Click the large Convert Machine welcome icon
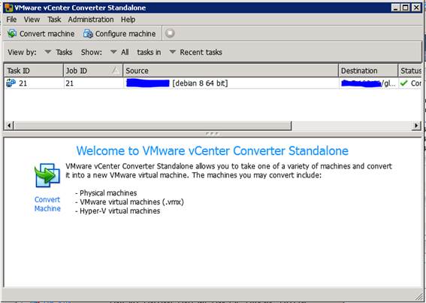The height and width of the screenshot is (303, 426). click(47, 175)
